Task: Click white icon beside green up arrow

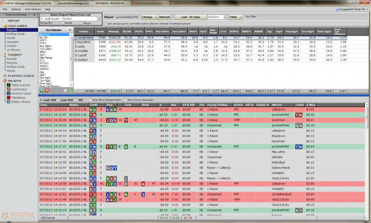Action: tap(65, 91)
